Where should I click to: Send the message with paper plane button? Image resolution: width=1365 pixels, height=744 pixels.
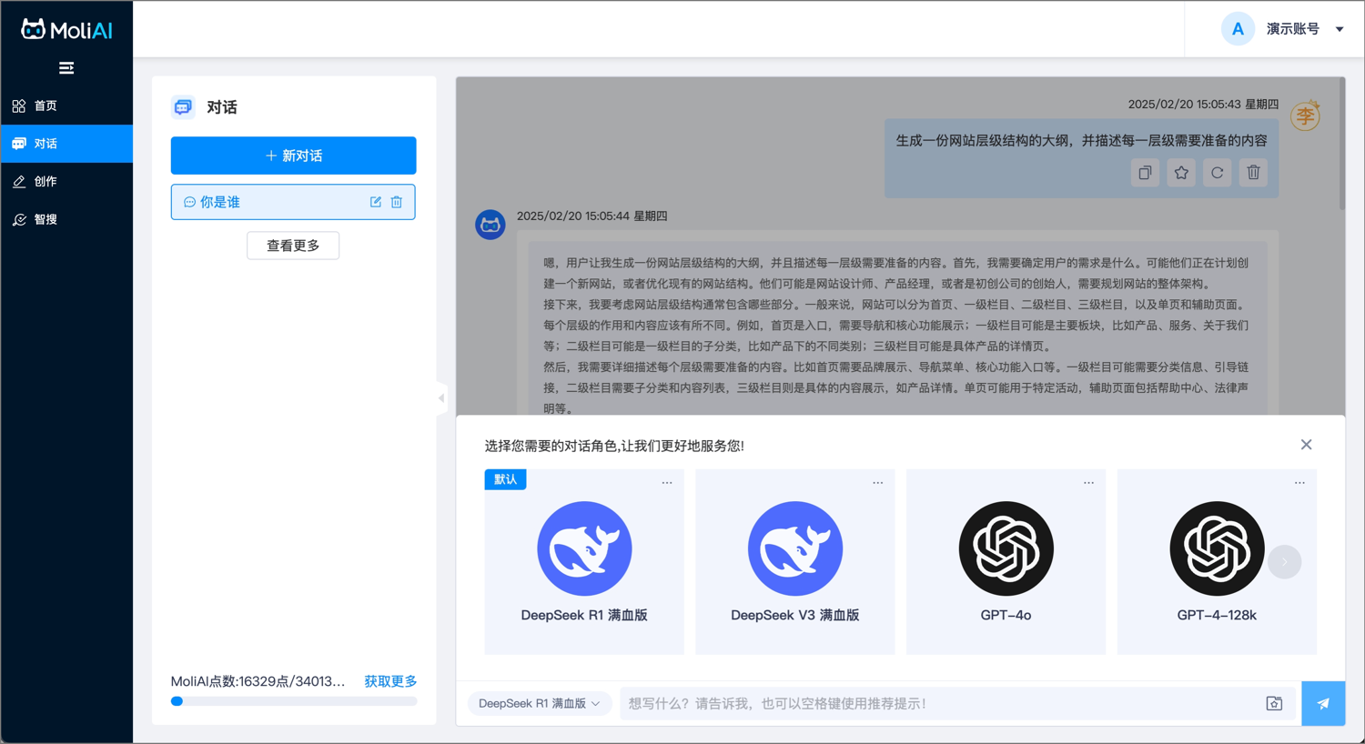click(1323, 703)
